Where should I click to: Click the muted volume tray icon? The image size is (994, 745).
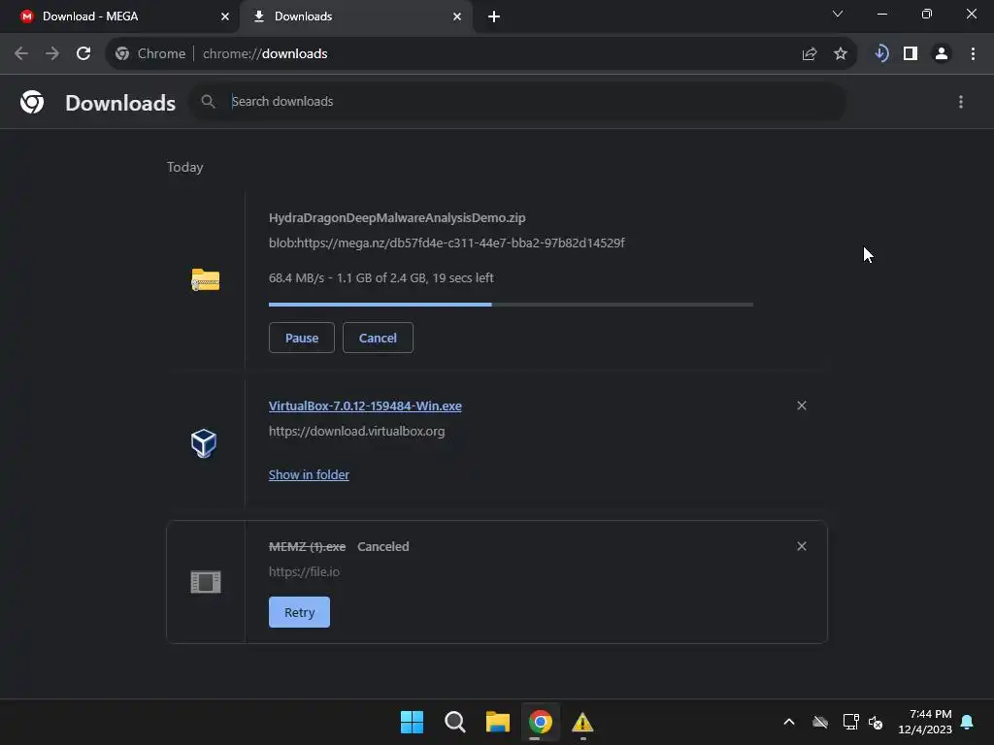(x=877, y=722)
